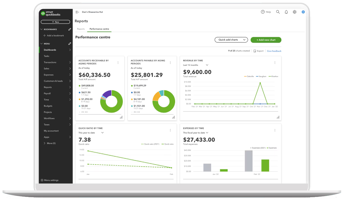The height and width of the screenshot is (200, 344).
Task: Collapse sidebar with the hamburger icon
Action: pos(77,12)
